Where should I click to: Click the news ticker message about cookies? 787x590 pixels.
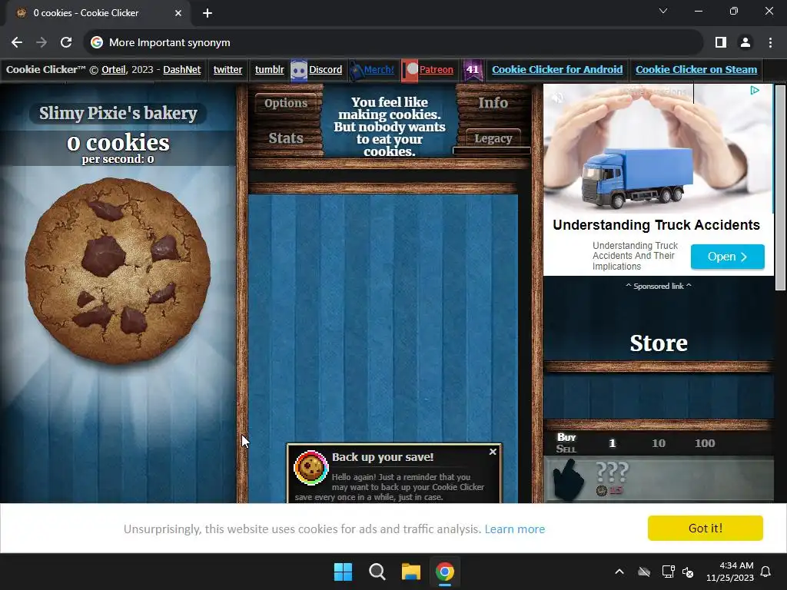pos(390,127)
